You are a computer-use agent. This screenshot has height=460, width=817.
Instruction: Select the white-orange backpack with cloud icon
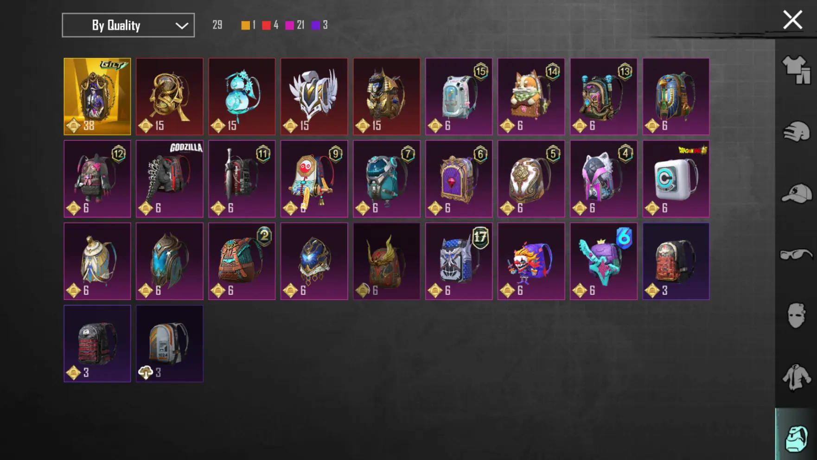click(x=170, y=344)
